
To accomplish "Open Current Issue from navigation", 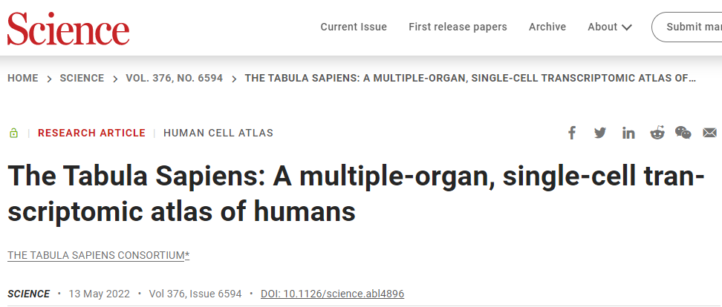I will pos(354,27).
